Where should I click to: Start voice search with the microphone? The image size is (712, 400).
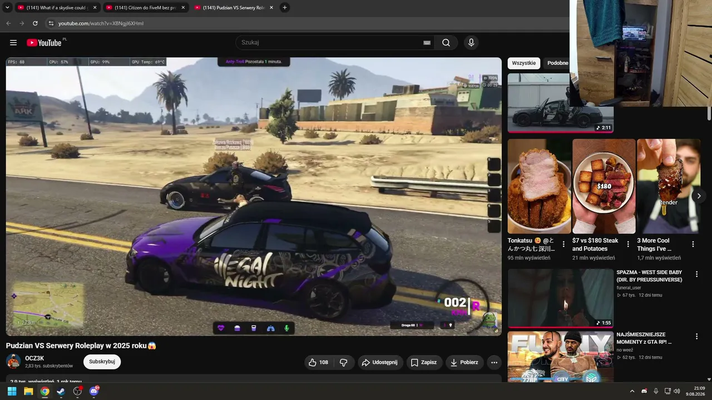pos(471,43)
